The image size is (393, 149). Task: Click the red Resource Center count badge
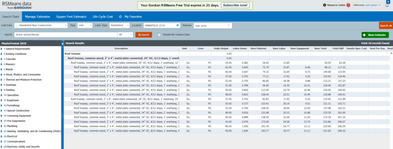tap(348, 5)
